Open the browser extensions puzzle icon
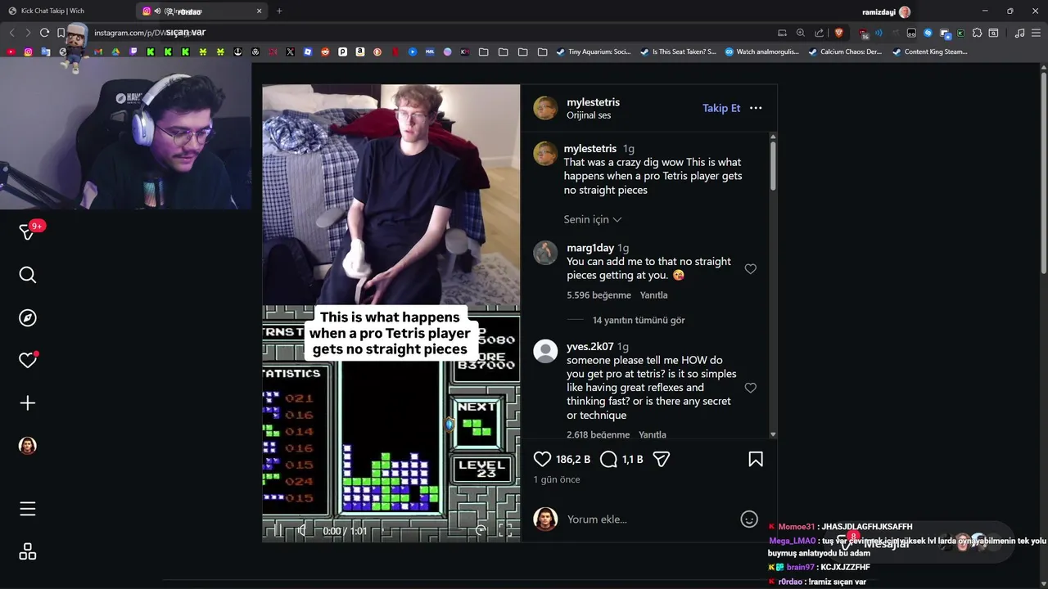 point(977,33)
